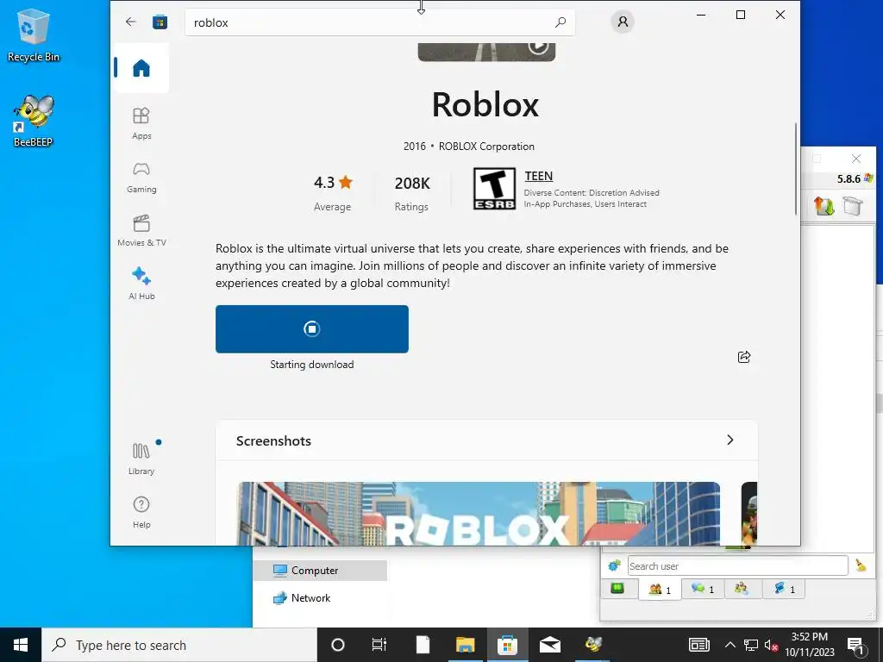Viewport: 883px width, 662px height.
Task: Click file transfer arrows icon in BeeBEEP
Action: coord(824,206)
